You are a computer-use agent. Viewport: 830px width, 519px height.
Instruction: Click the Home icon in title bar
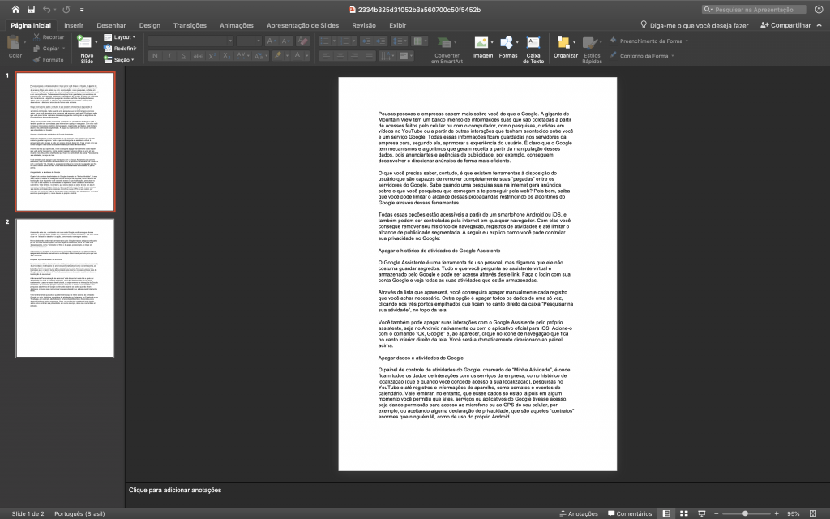pyautogui.click(x=15, y=9)
